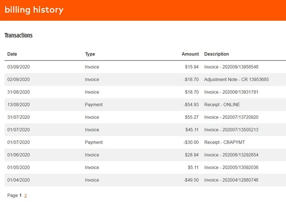This screenshot has width=286, height=202.
Task: Open Invoice - 202004/12880746
Action: point(231,180)
